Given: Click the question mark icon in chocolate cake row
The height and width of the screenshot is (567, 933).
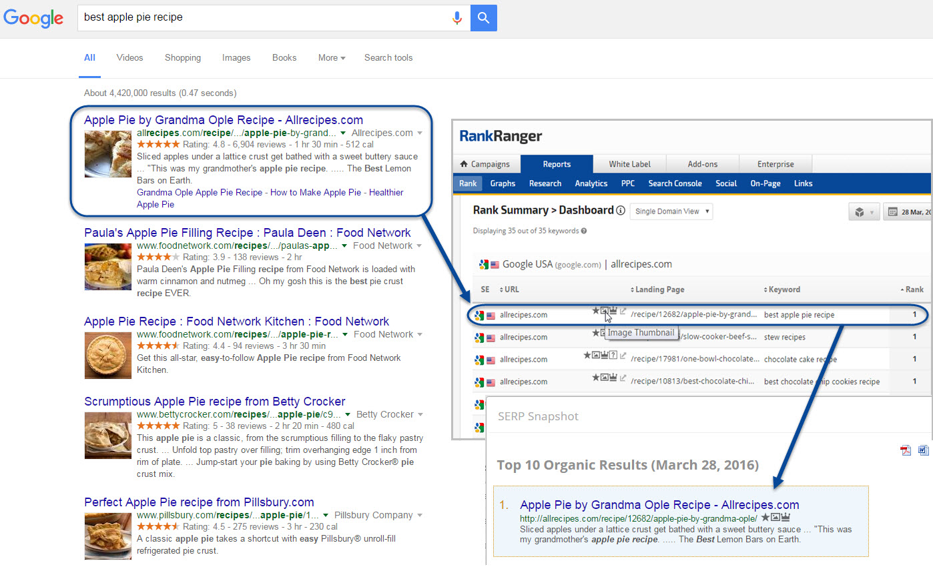Looking at the screenshot, I should (613, 356).
